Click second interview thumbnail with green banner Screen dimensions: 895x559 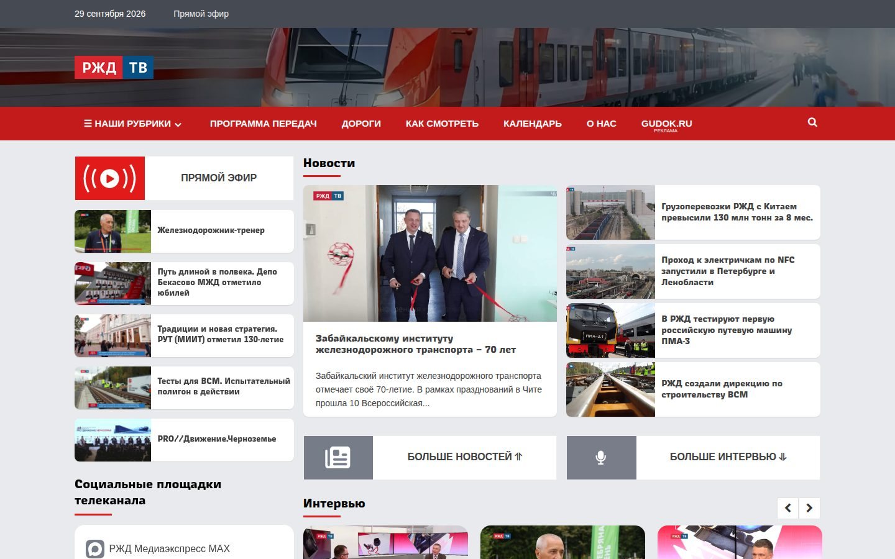(x=562, y=542)
